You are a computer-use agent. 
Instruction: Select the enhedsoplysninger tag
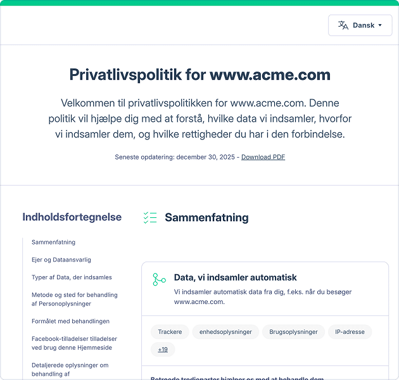[x=225, y=332]
